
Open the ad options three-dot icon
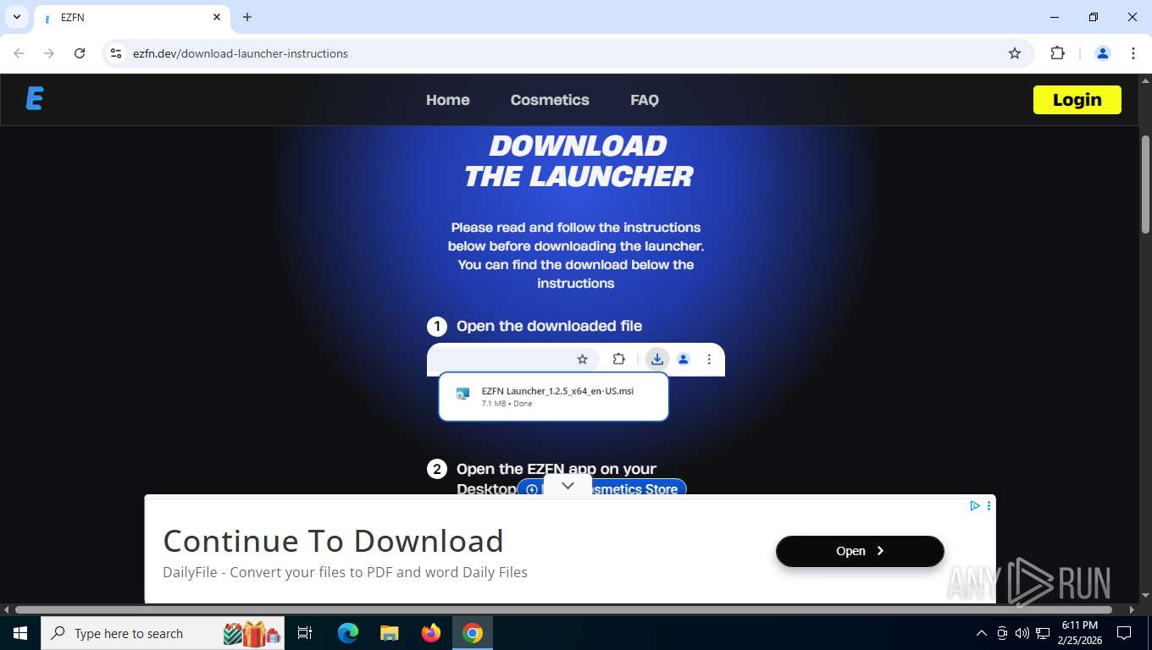[989, 505]
